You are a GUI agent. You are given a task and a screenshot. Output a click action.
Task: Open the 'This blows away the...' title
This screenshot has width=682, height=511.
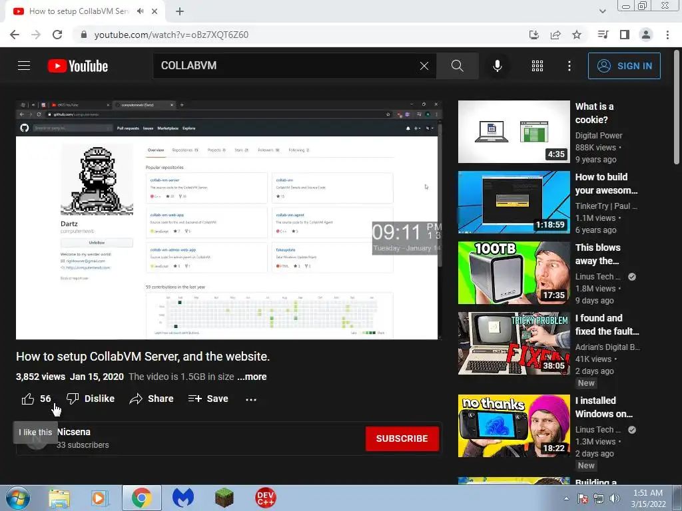coord(597,254)
